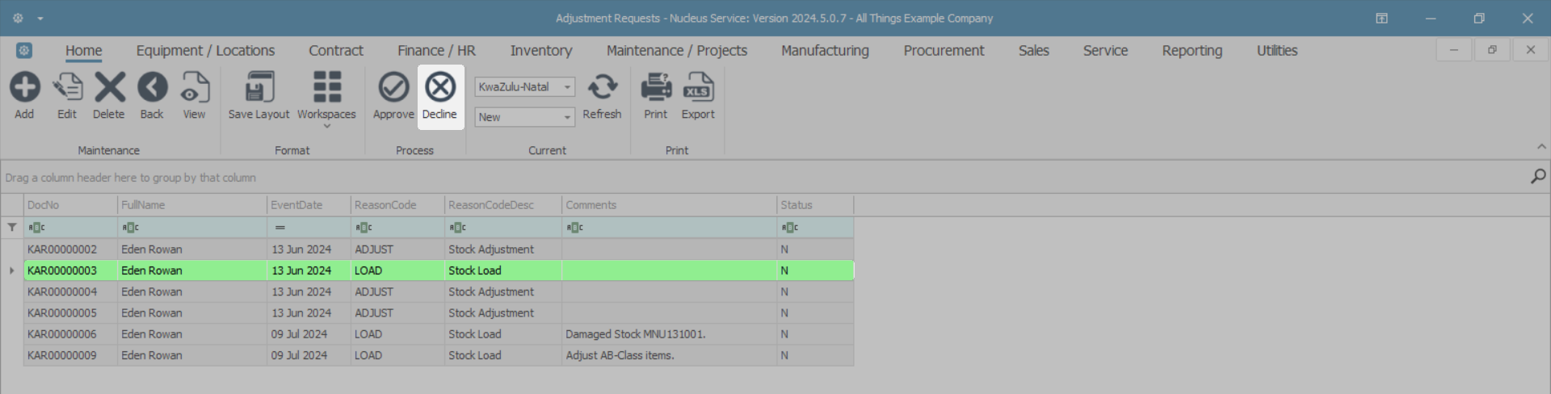Click the Delete X icon
1551x394 pixels.
[109, 87]
